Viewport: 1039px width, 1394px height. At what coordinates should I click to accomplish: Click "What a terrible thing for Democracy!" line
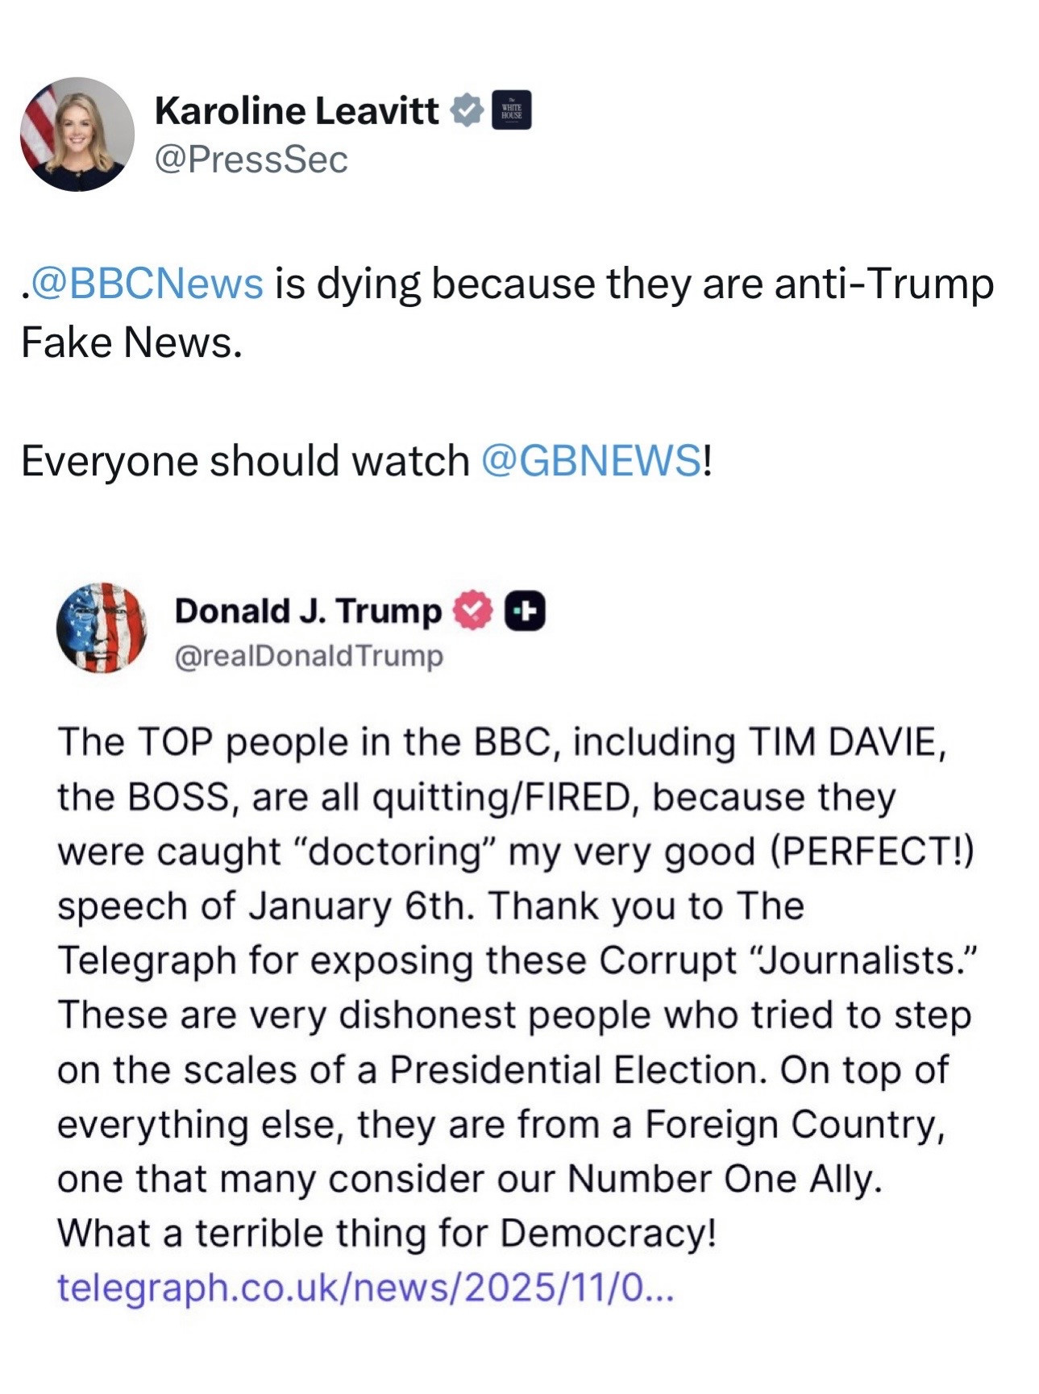[x=387, y=1233]
